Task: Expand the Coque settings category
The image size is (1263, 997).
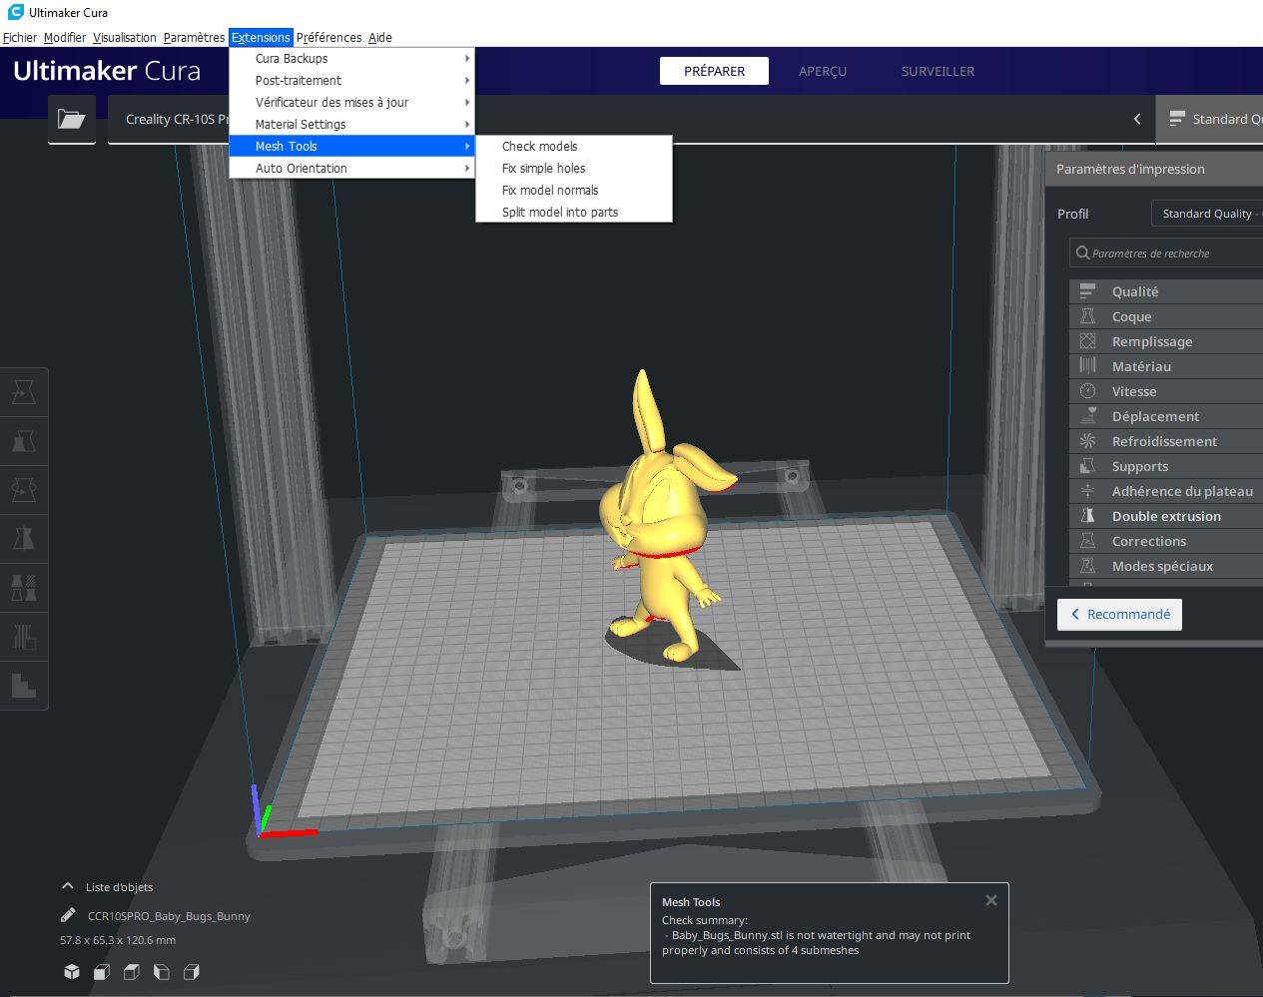Action: pyautogui.click(x=1165, y=316)
